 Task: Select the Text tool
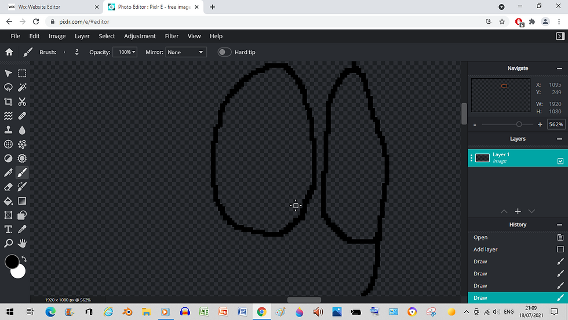pos(8,229)
